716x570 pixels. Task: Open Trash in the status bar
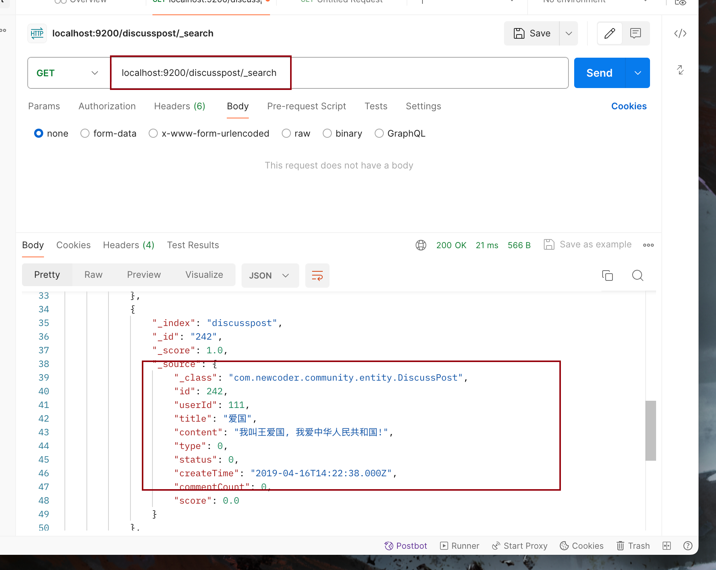(633, 546)
